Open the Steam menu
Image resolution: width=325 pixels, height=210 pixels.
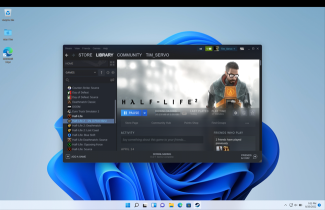[x=68, y=48]
